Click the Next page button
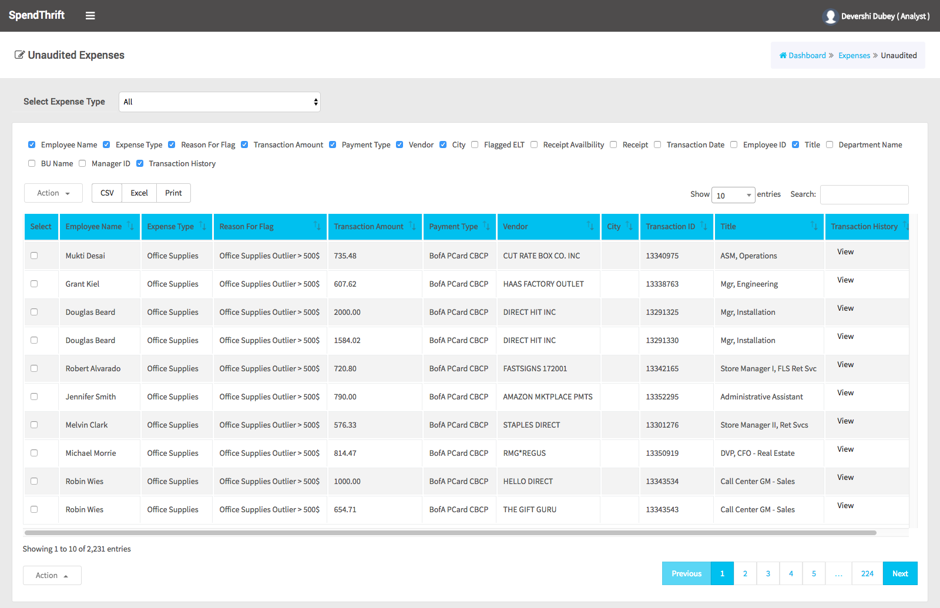 (x=900, y=573)
